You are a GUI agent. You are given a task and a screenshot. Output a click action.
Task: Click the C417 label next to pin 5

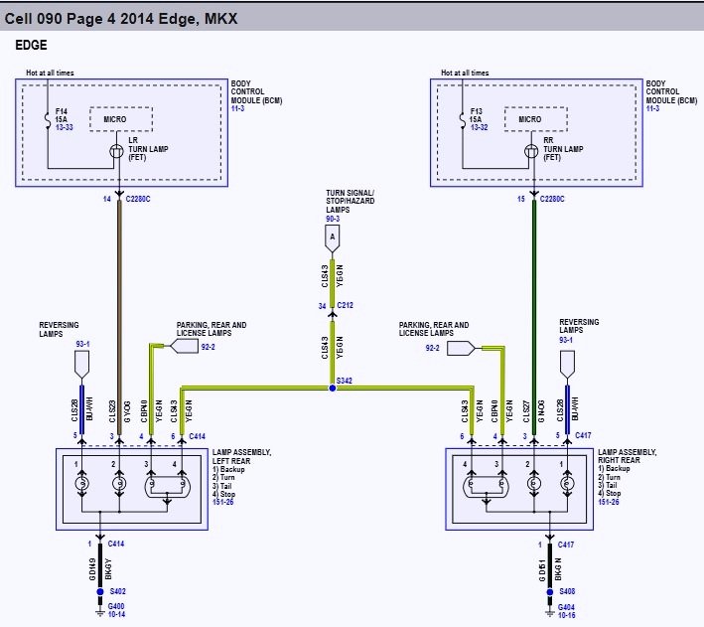[583, 435]
